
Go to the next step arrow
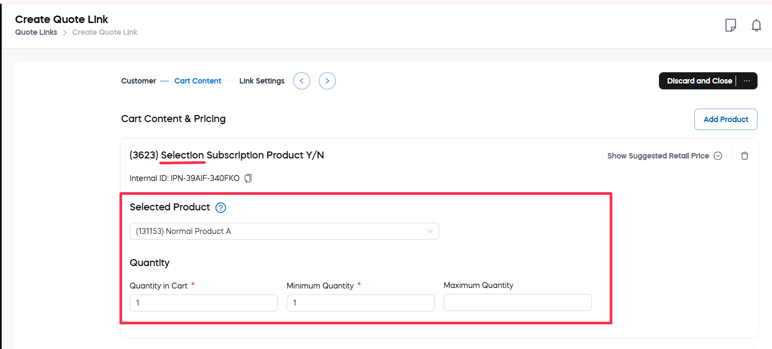(327, 81)
